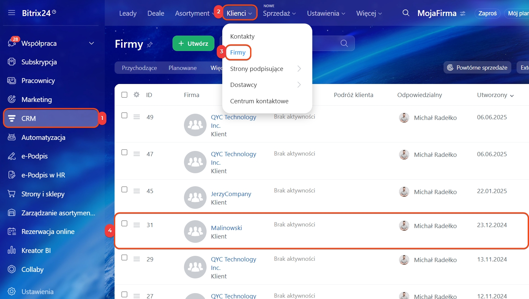This screenshot has width=529, height=299.
Task: Open the Klienci dropdown menu
Action: click(x=239, y=13)
